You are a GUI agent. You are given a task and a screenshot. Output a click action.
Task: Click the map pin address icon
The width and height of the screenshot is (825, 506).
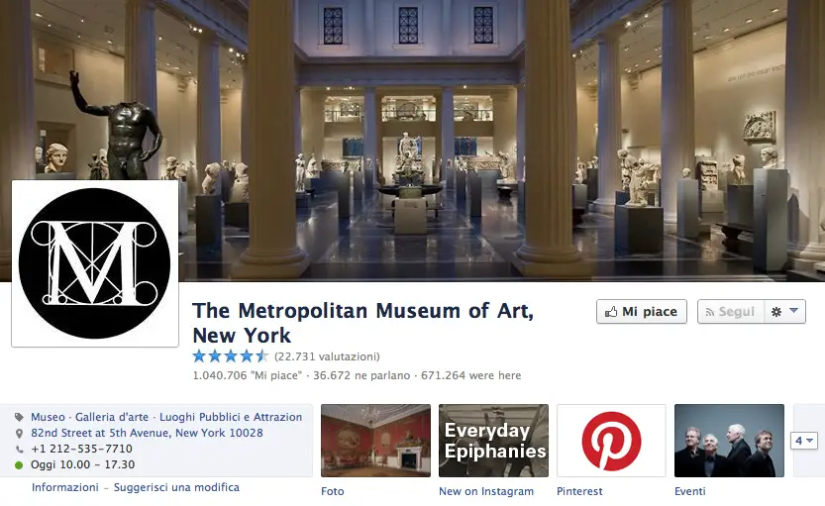click(19, 434)
